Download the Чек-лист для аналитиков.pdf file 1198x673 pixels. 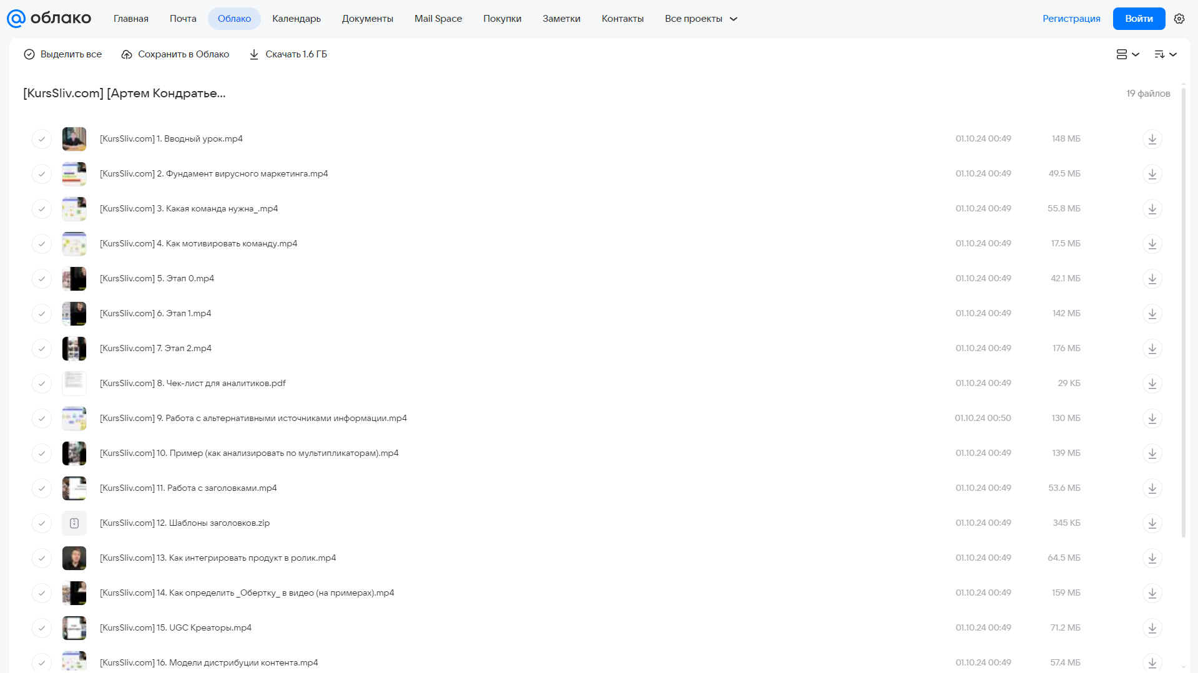coord(1152,384)
